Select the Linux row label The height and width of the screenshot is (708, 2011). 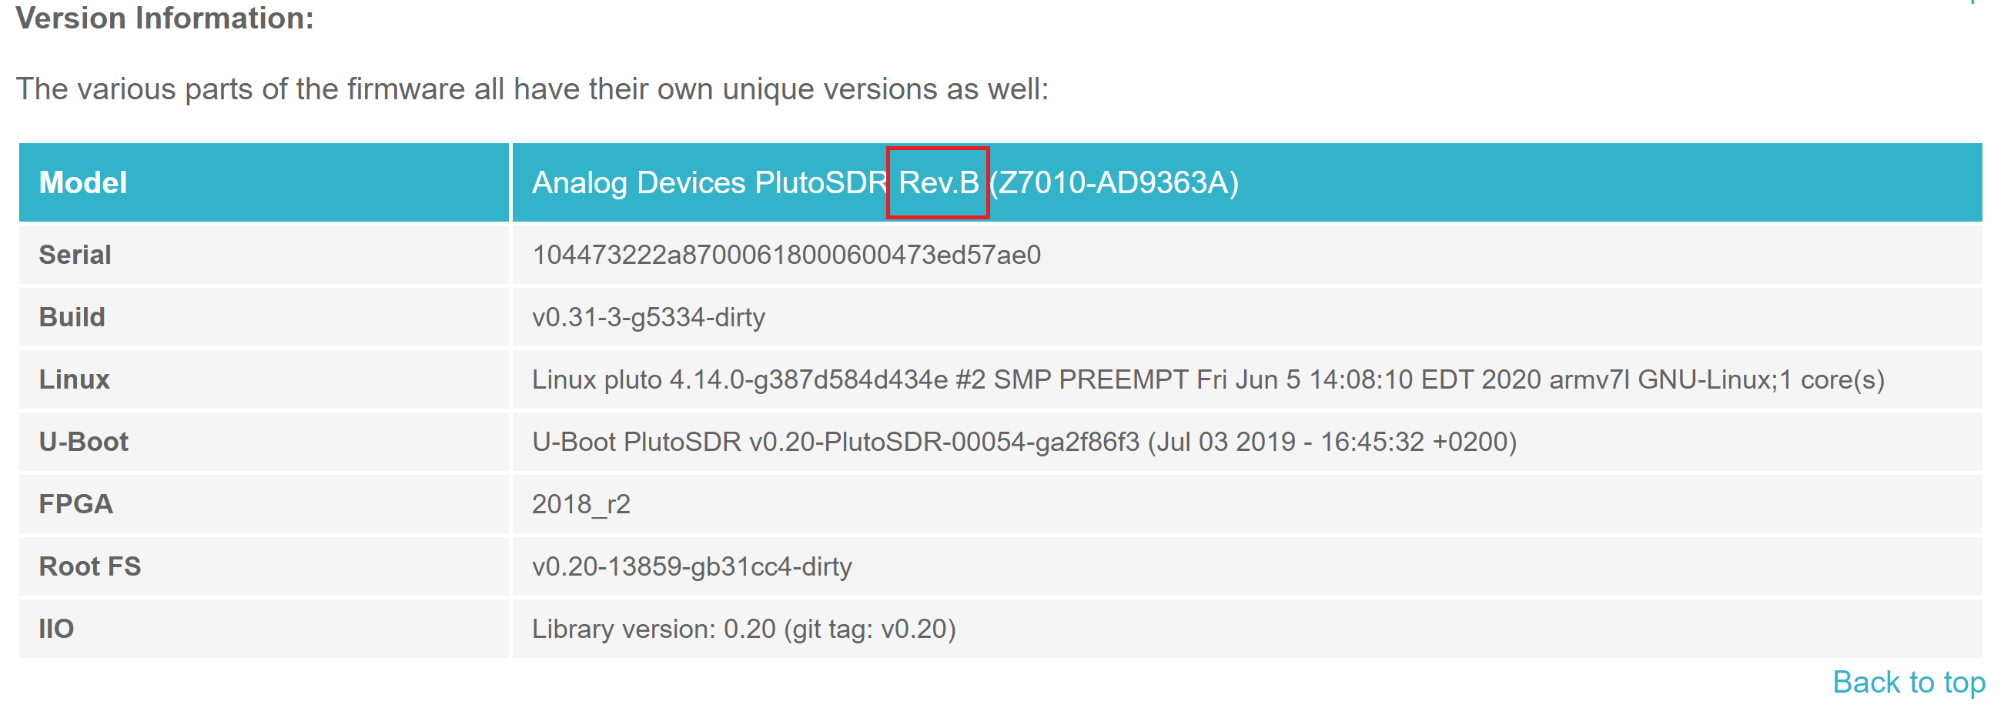tap(74, 379)
